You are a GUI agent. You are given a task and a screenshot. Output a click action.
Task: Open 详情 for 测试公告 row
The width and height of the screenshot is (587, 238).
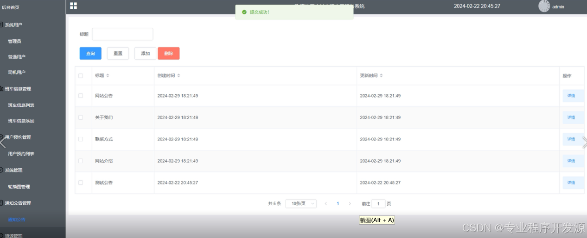(x=572, y=183)
